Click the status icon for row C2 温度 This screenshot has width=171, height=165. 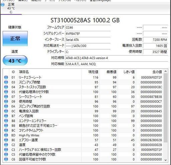6,145
